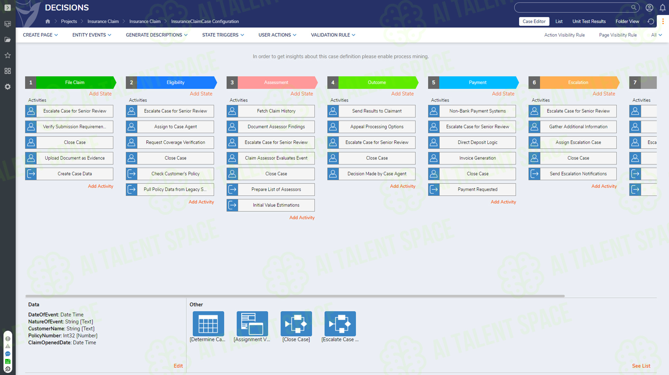Click arrow icon of Payment Requested
Image resolution: width=669 pixels, height=375 pixels.
434,189
